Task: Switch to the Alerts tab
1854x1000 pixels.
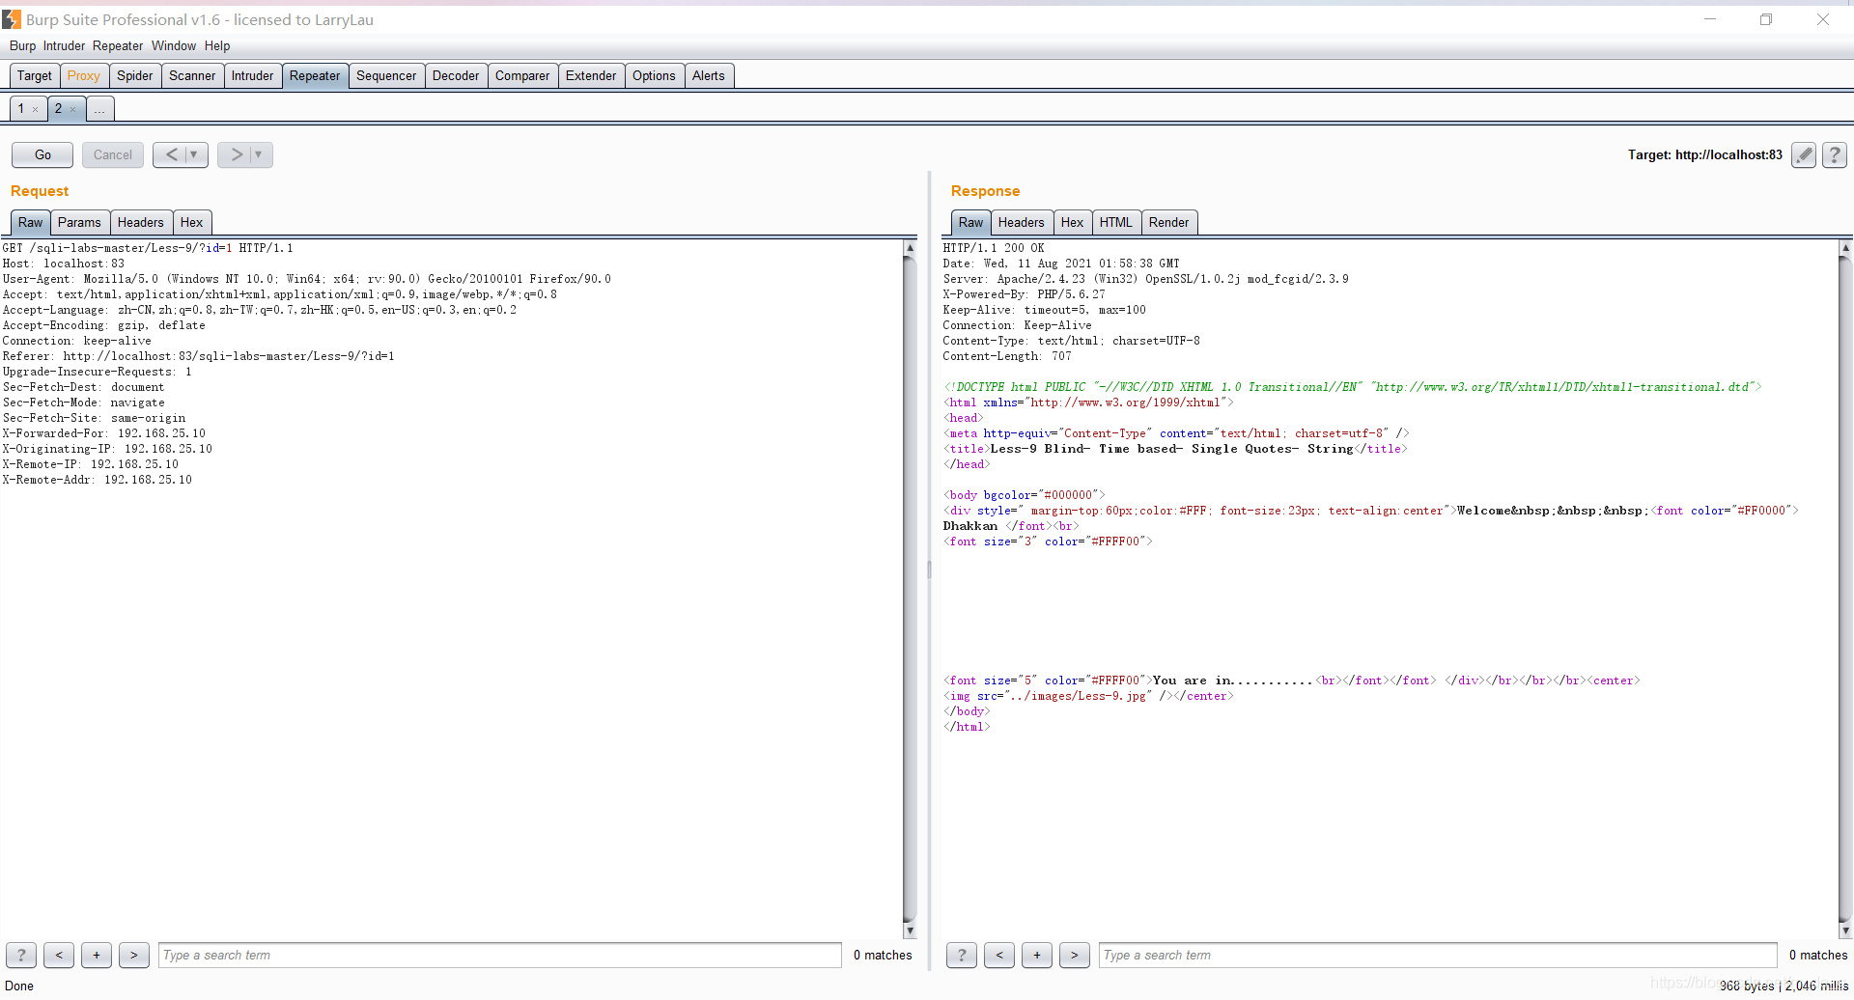Action: (709, 76)
